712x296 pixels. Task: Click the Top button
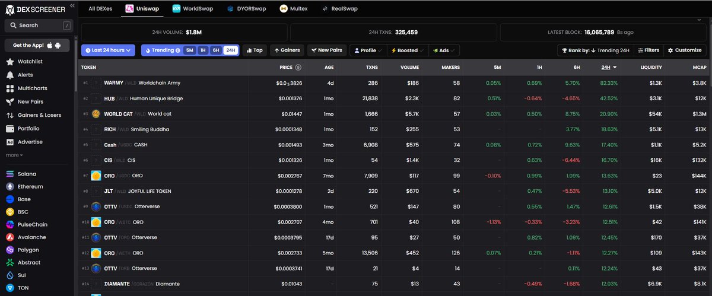(255, 50)
